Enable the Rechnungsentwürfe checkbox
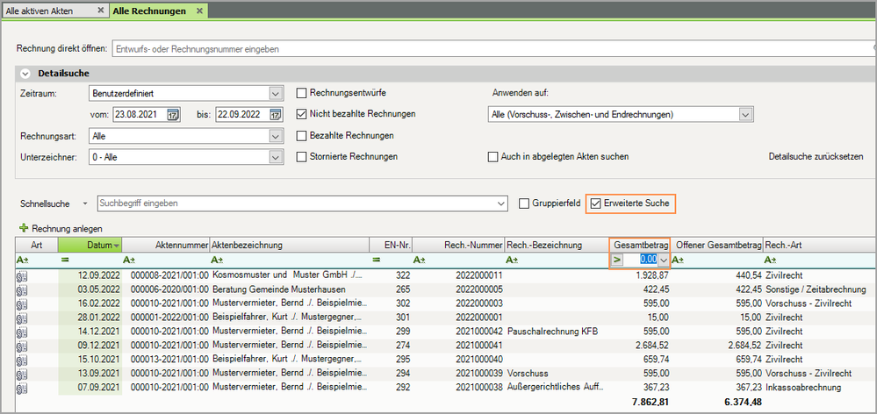877x414 pixels. click(301, 93)
